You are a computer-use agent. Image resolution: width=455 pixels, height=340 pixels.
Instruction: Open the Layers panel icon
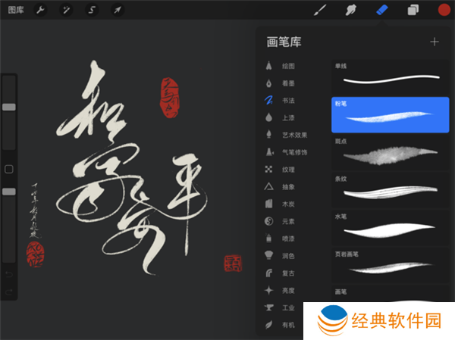pos(413,10)
